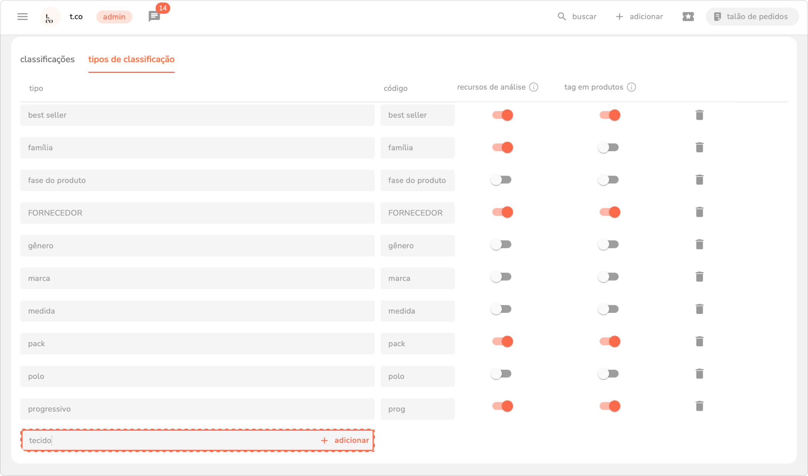808x476 pixels.
Task: Click the trash icon for progressivo
Action: pos(699,406)
